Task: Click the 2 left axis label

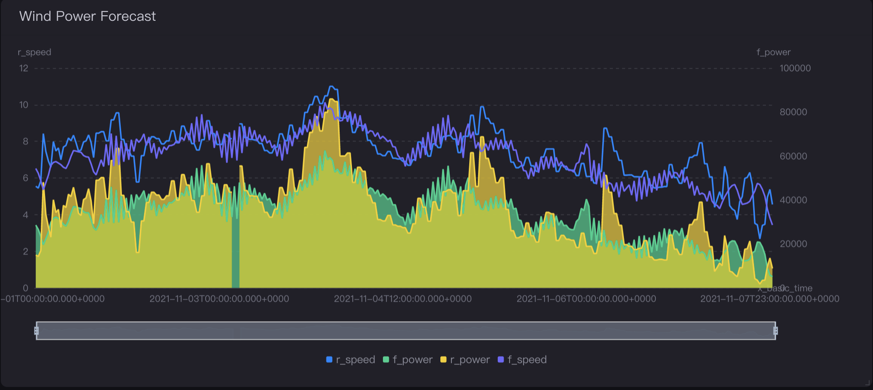Action: (x=26, y=252)
